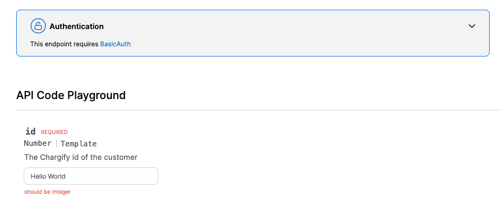Viewport: 501px width, 211px height.
Task: Click the divider between Number and Template
Action: click(x=57, y=144)
